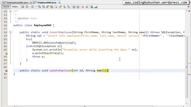Click the Find Previous Occurrence icon

click(43, 7)
